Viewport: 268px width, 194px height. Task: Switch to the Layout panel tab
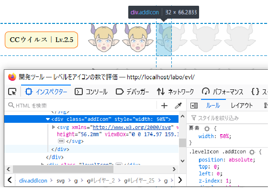coord(242,106)
